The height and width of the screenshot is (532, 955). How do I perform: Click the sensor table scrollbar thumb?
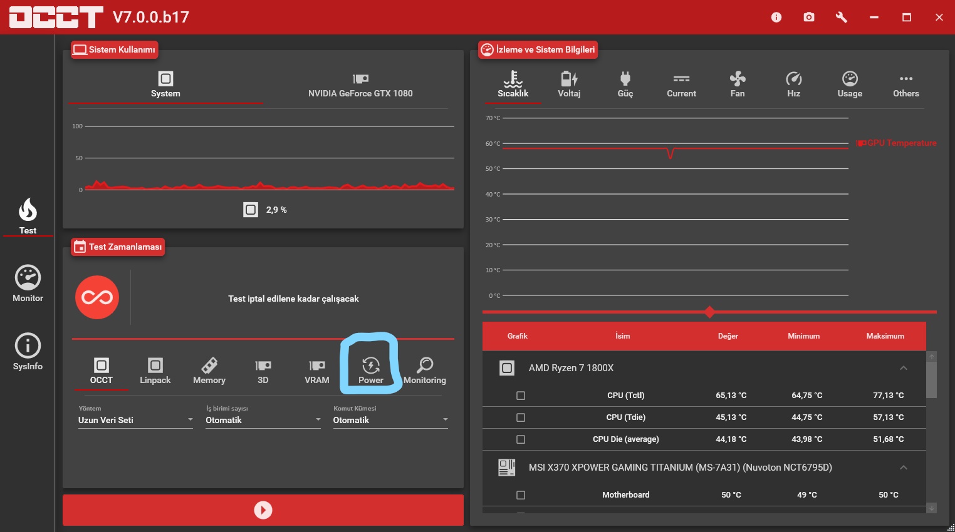point(932,379)
